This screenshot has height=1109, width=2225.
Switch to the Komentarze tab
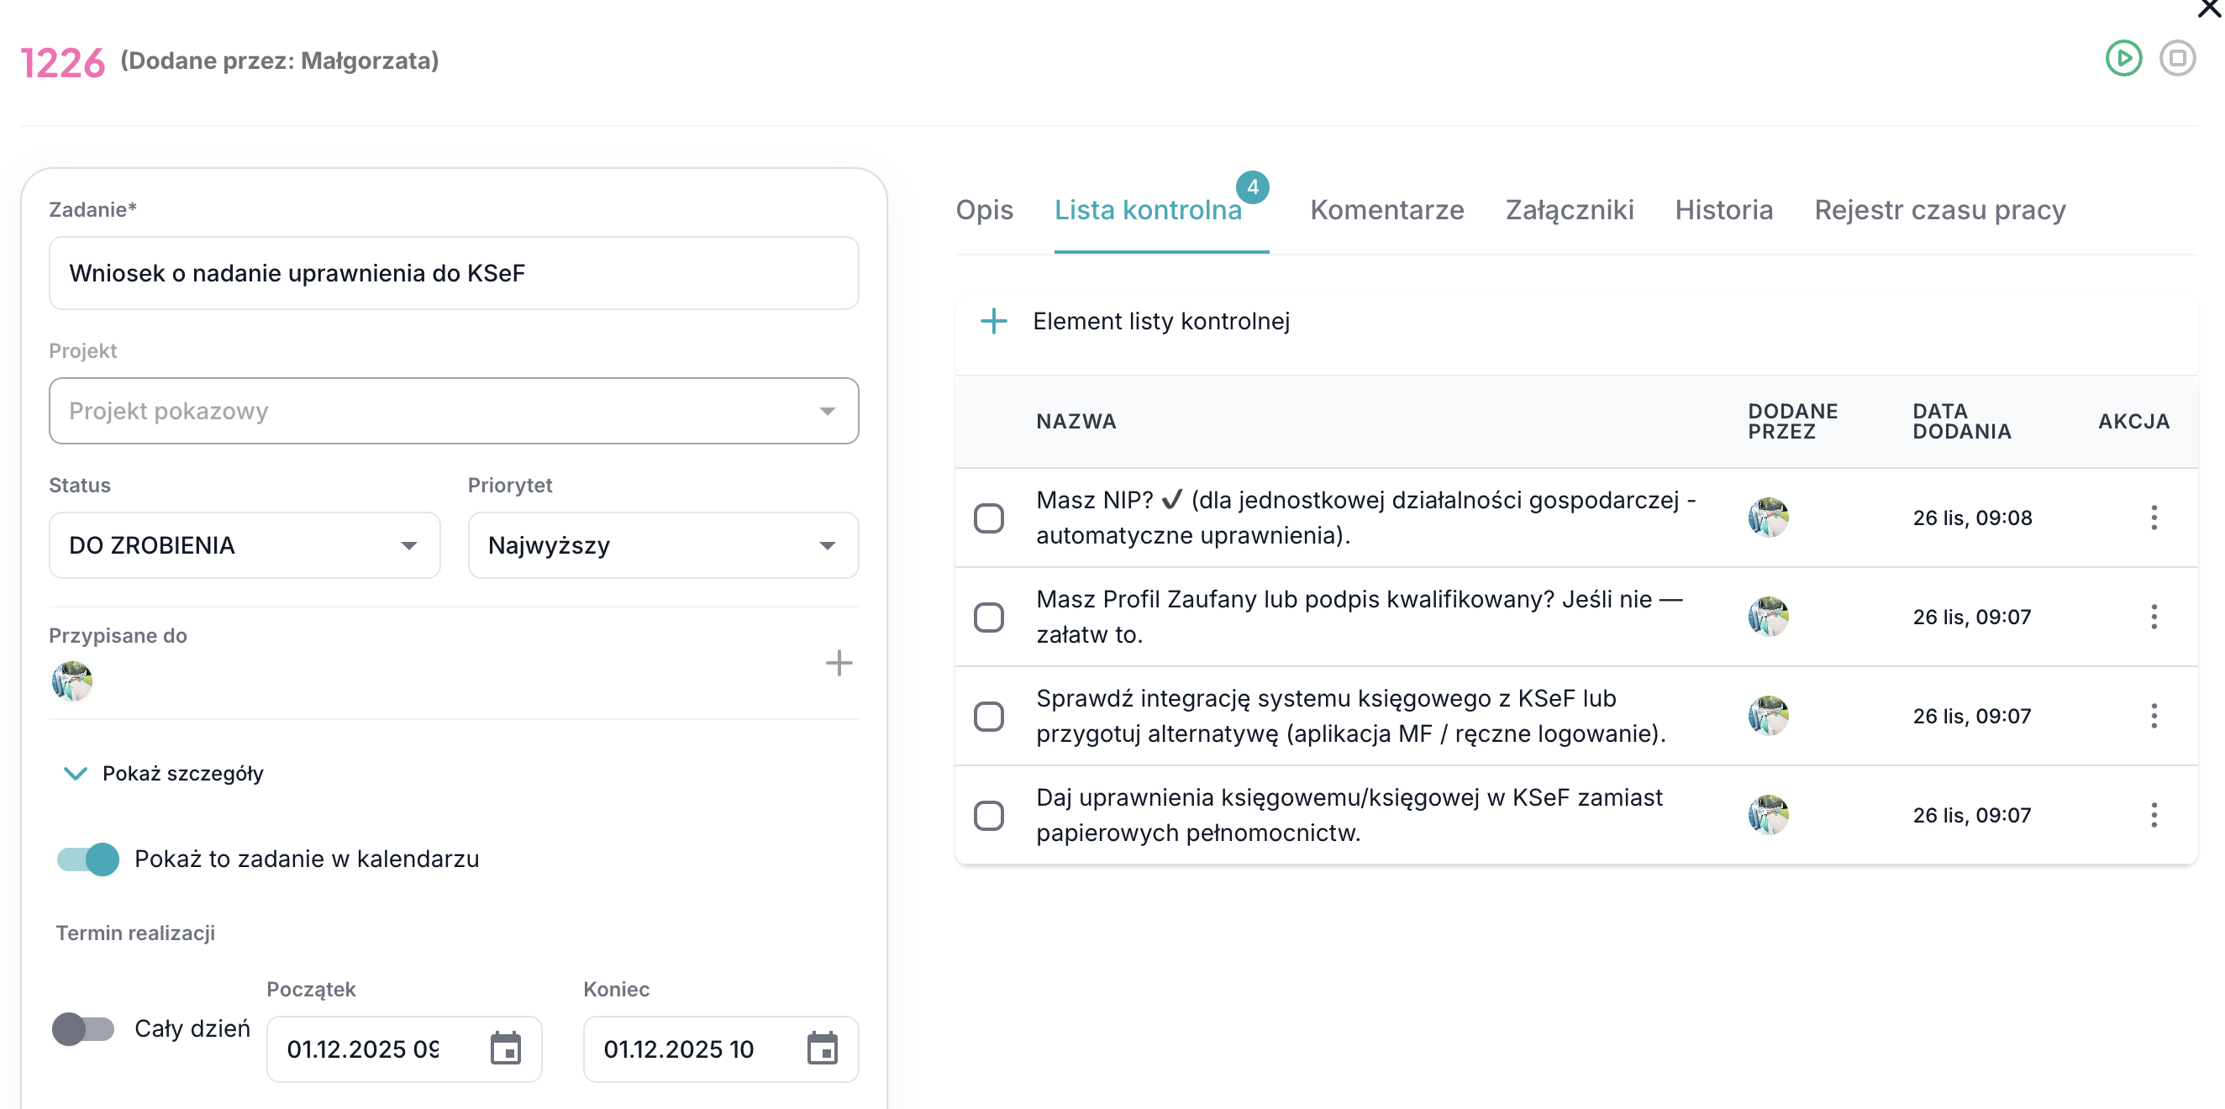click(x=1386, y=210)
